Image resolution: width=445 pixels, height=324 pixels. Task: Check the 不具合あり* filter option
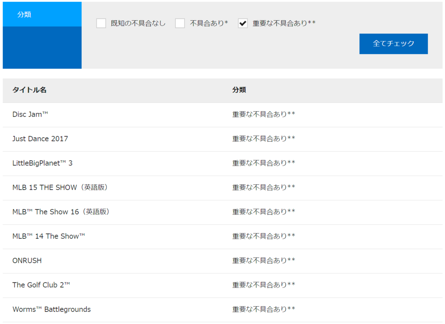click(180, 23)
